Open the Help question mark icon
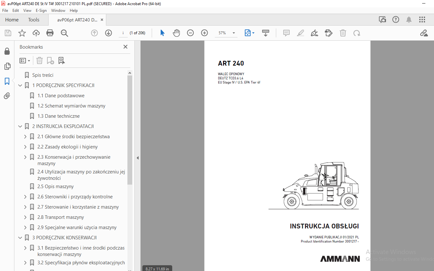The width and height of the screenshot is (434, 271). (396, 20)
